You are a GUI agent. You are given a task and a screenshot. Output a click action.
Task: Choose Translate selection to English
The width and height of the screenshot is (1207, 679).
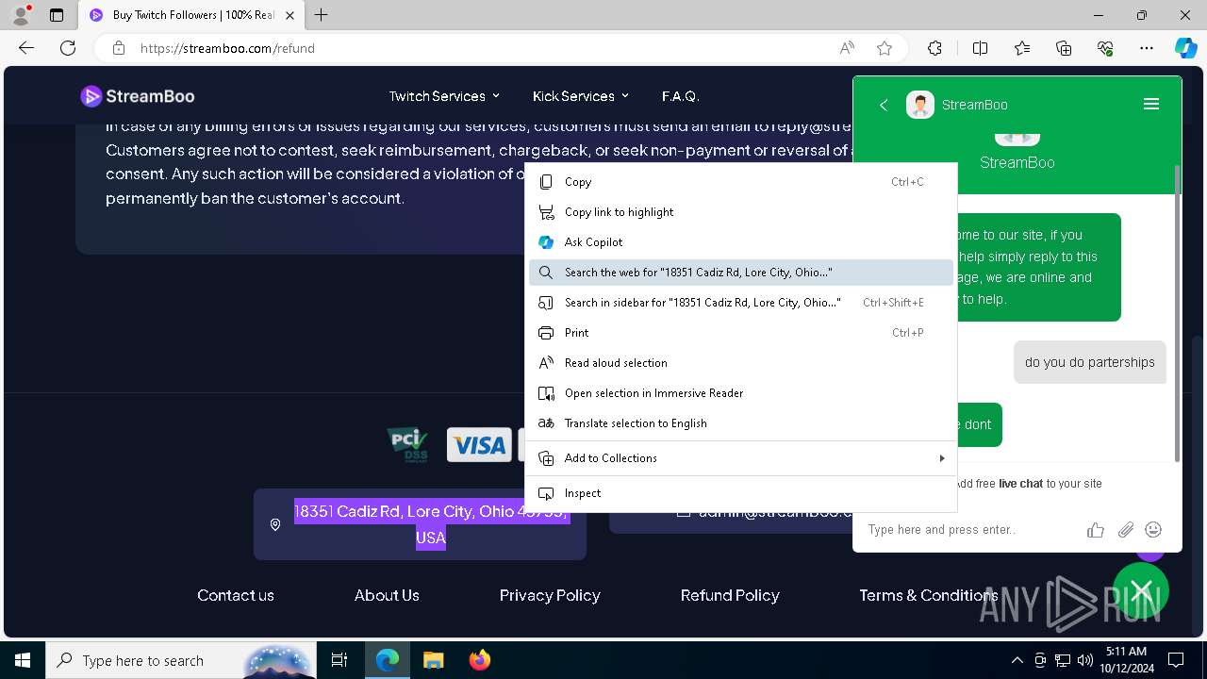coord(741,423)
